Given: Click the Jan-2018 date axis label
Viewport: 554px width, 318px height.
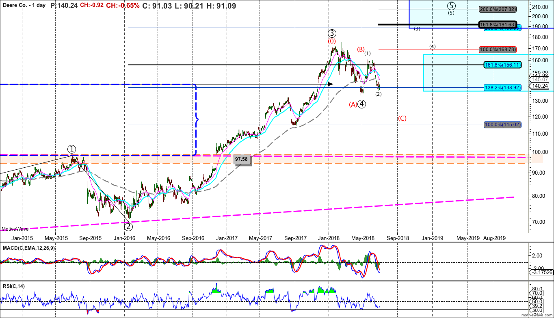Looking at the screenshot, I should pyautogui.click(x=329, y=238).
